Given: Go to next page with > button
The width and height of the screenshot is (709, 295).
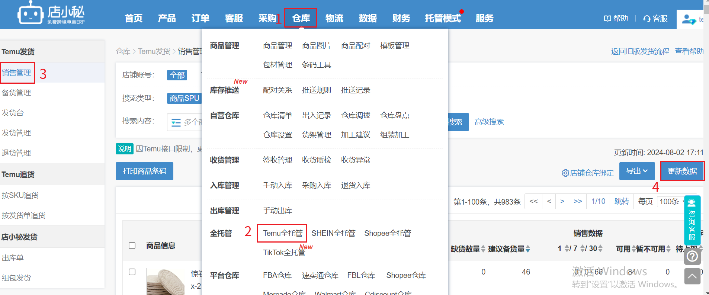Looking at the screenshot, I should tap(562, 201).
